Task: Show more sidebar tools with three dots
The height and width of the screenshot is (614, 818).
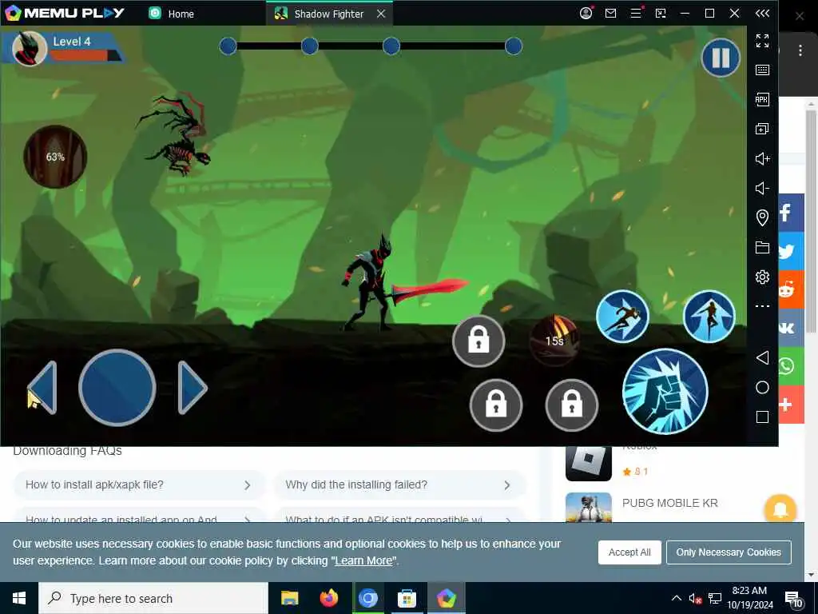Action: [x=762, y=306]
